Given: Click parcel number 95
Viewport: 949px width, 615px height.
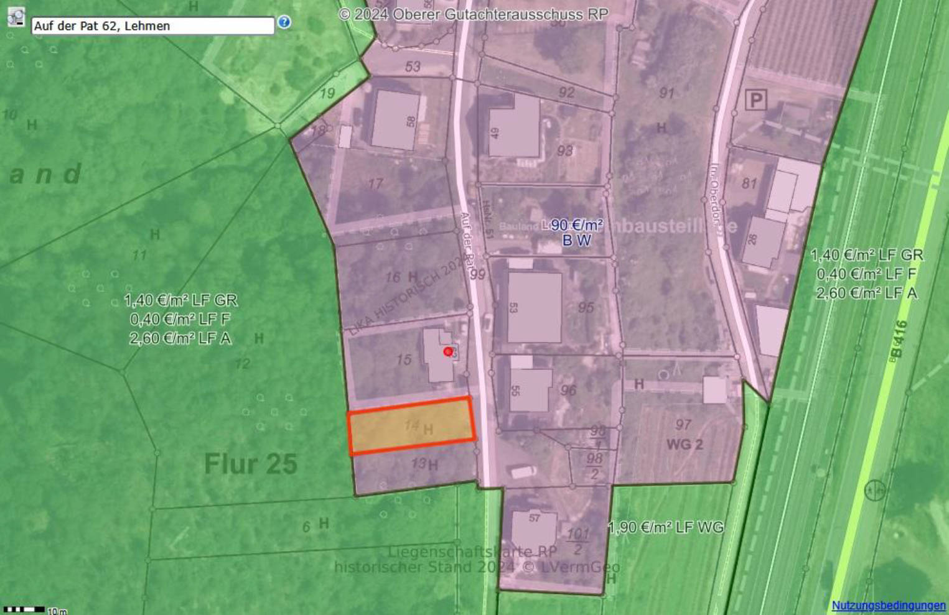Looking at the screenshot, I should click(x=586, y=307).
